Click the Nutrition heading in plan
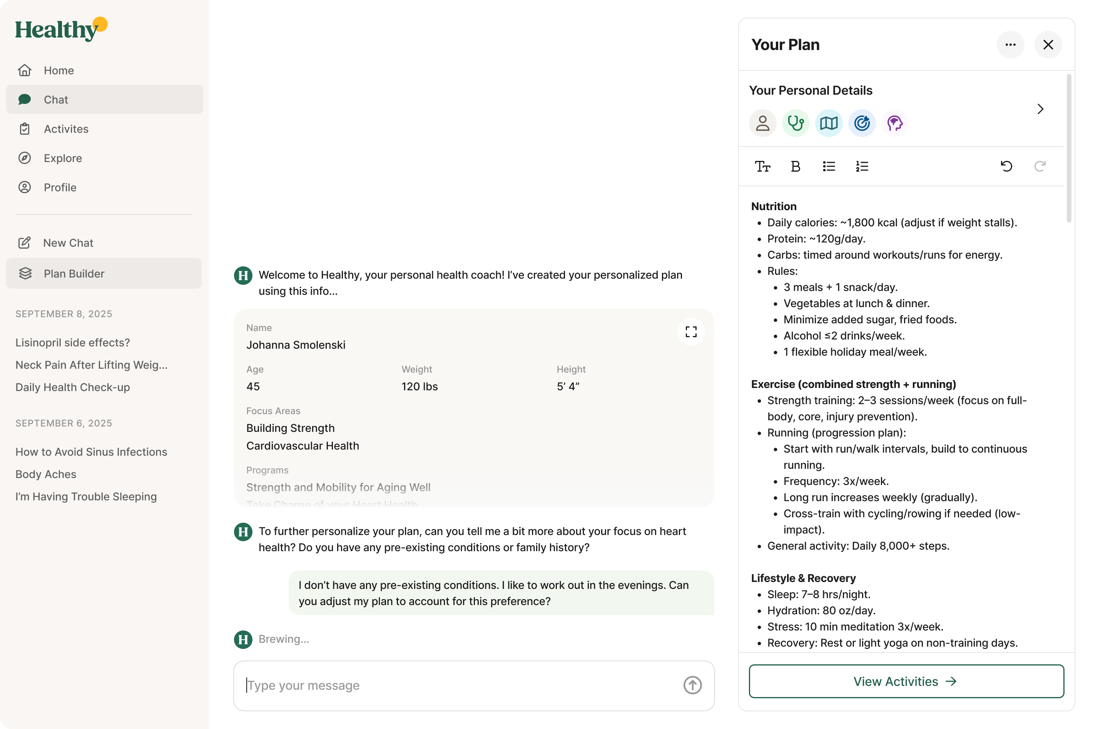The image size is (1093, 729). (x=774, y=206)
